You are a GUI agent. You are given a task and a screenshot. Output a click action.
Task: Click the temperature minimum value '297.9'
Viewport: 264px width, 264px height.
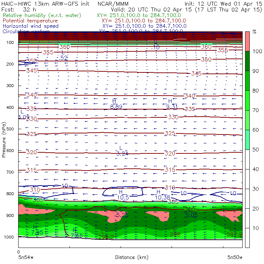pos(234,234)
